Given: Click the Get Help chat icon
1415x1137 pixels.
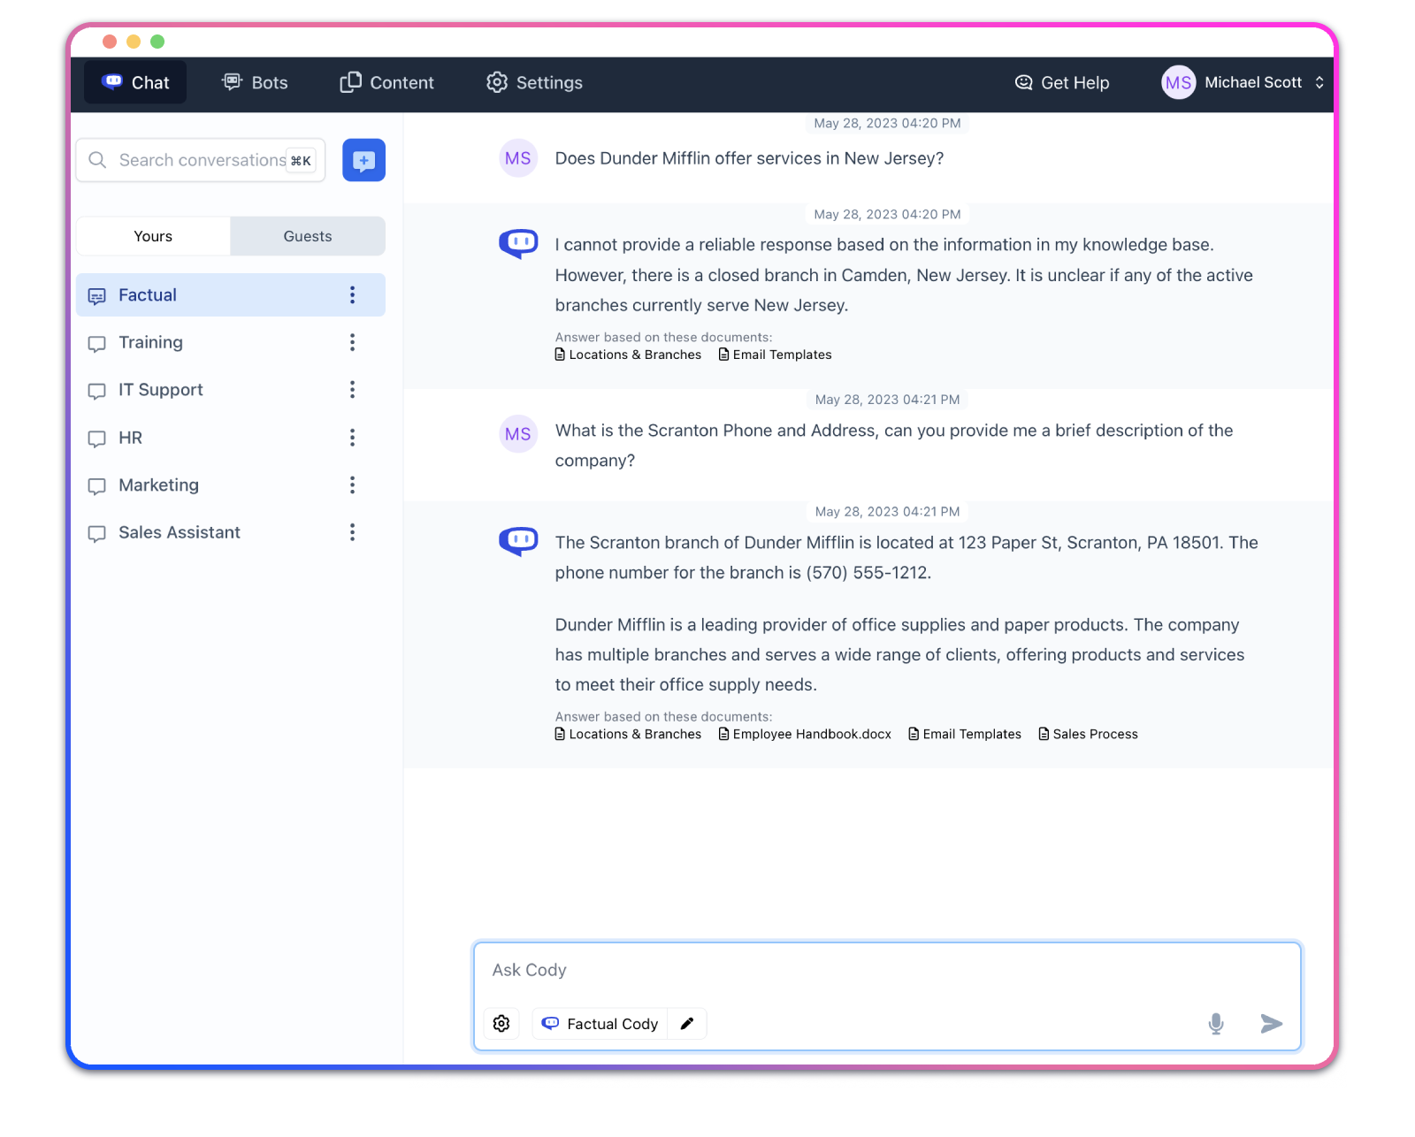Looking at the screenshot, I should tap(1024, 82).
